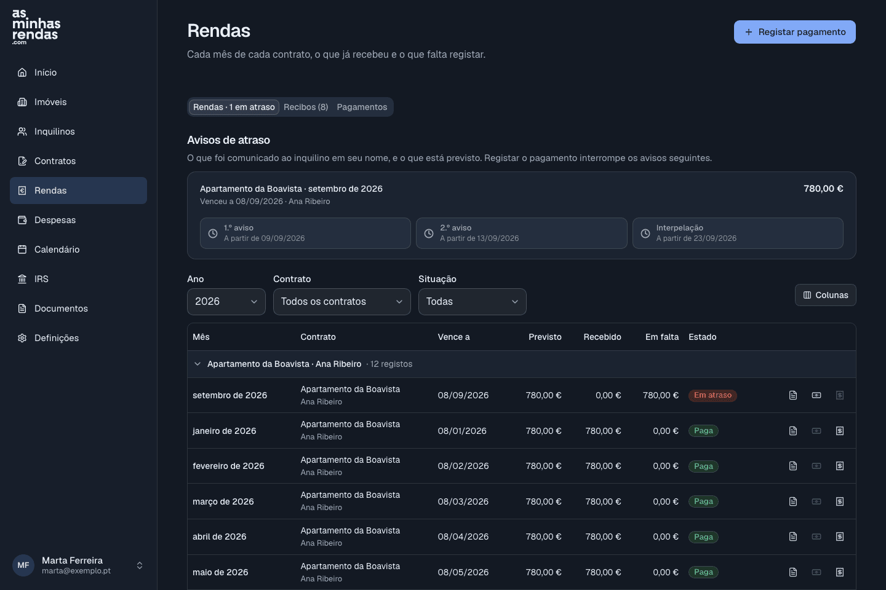Screen dimensions: 886x590
Task: Click the Em atraso status badge
Action: point(713,395)
